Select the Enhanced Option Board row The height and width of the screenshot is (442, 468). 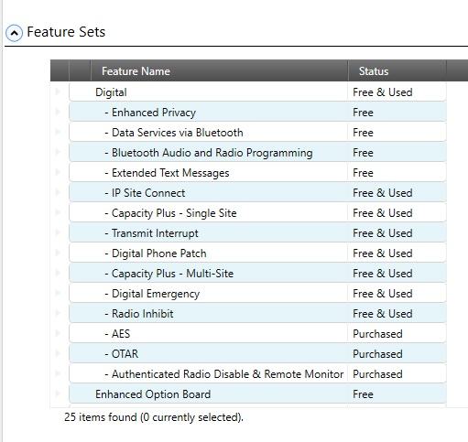tap(258, 393)
